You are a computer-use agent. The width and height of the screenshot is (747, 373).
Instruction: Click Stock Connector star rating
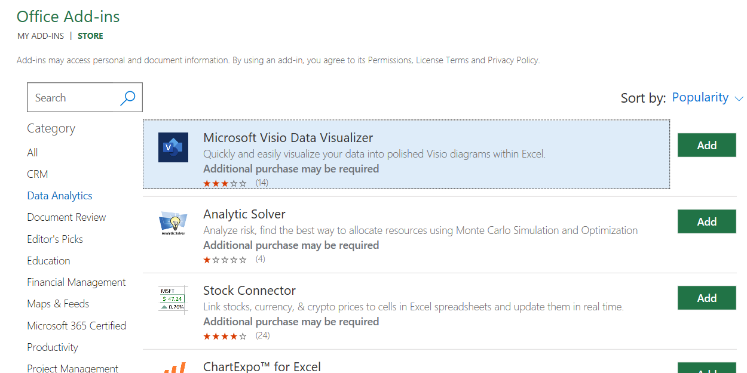pos(225,336)
